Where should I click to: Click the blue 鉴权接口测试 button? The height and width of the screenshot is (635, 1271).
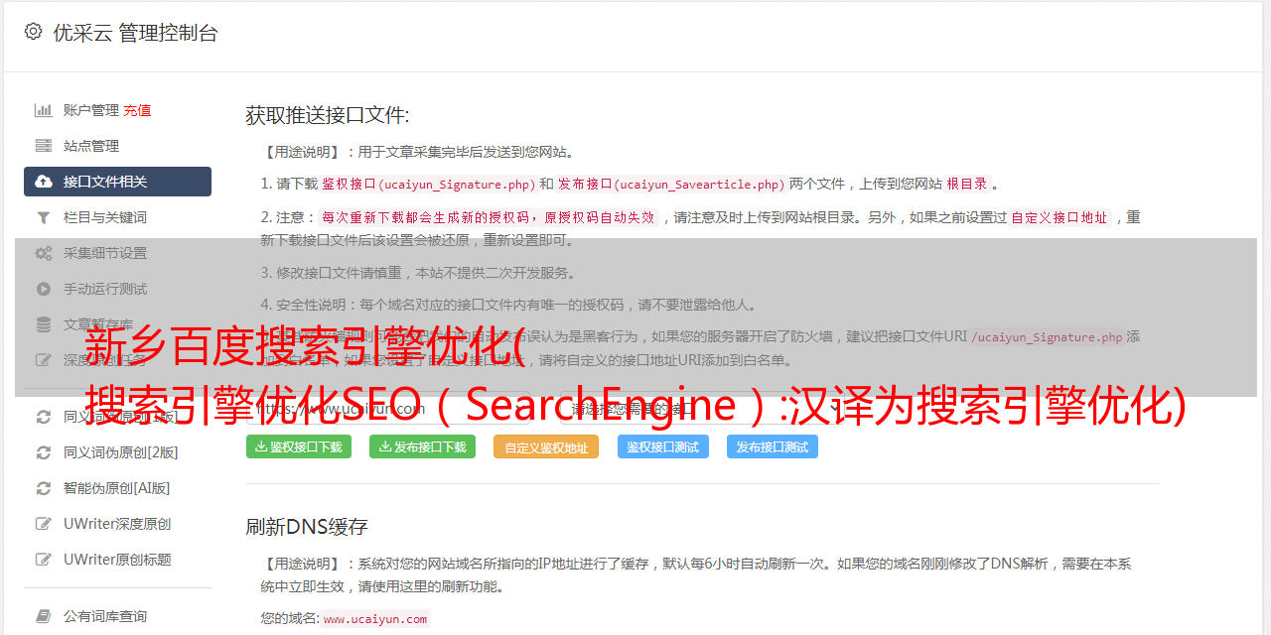point(663,446)
